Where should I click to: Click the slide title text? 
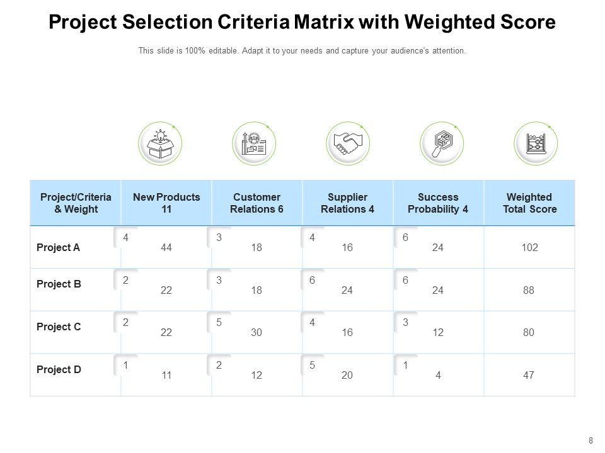(302, 23)
